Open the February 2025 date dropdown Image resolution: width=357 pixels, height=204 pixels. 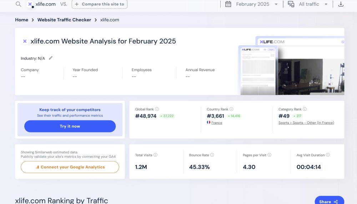tap(252, 4)
